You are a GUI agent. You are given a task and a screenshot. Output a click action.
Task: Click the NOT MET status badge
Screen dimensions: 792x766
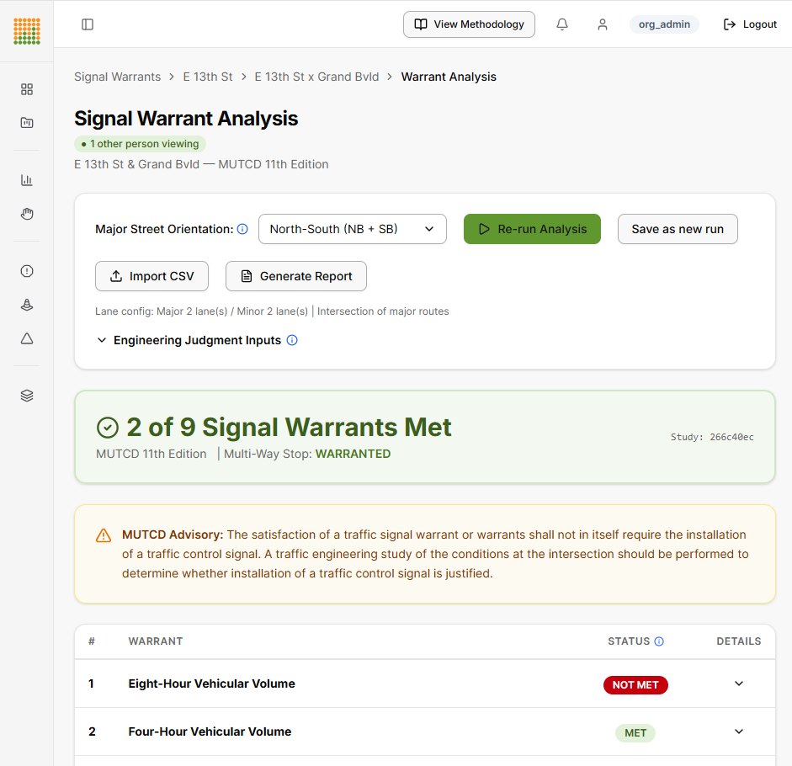[635, 684]
